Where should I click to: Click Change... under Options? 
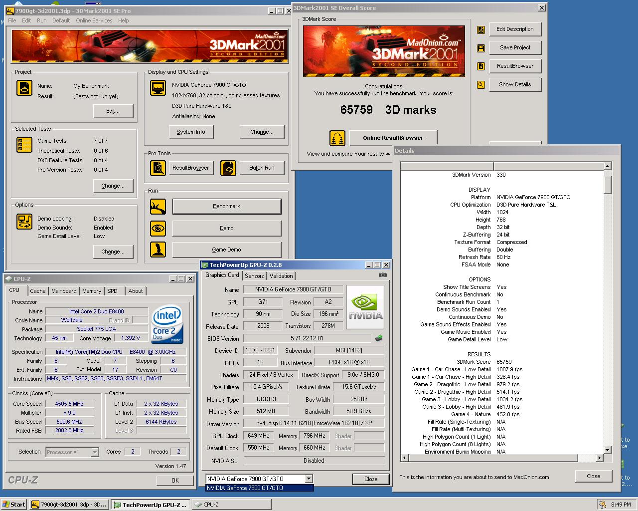click(x=113, y=252)
